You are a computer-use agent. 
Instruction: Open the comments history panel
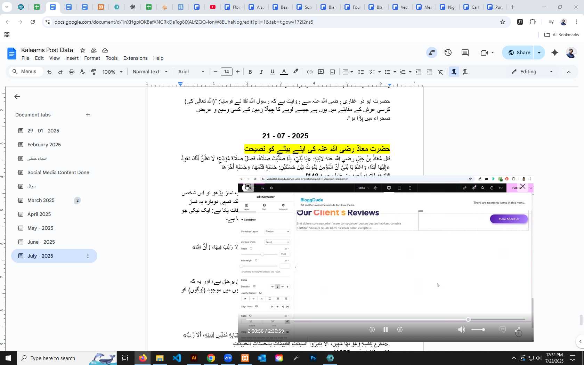pyautogui.click(x=465, y=53)
